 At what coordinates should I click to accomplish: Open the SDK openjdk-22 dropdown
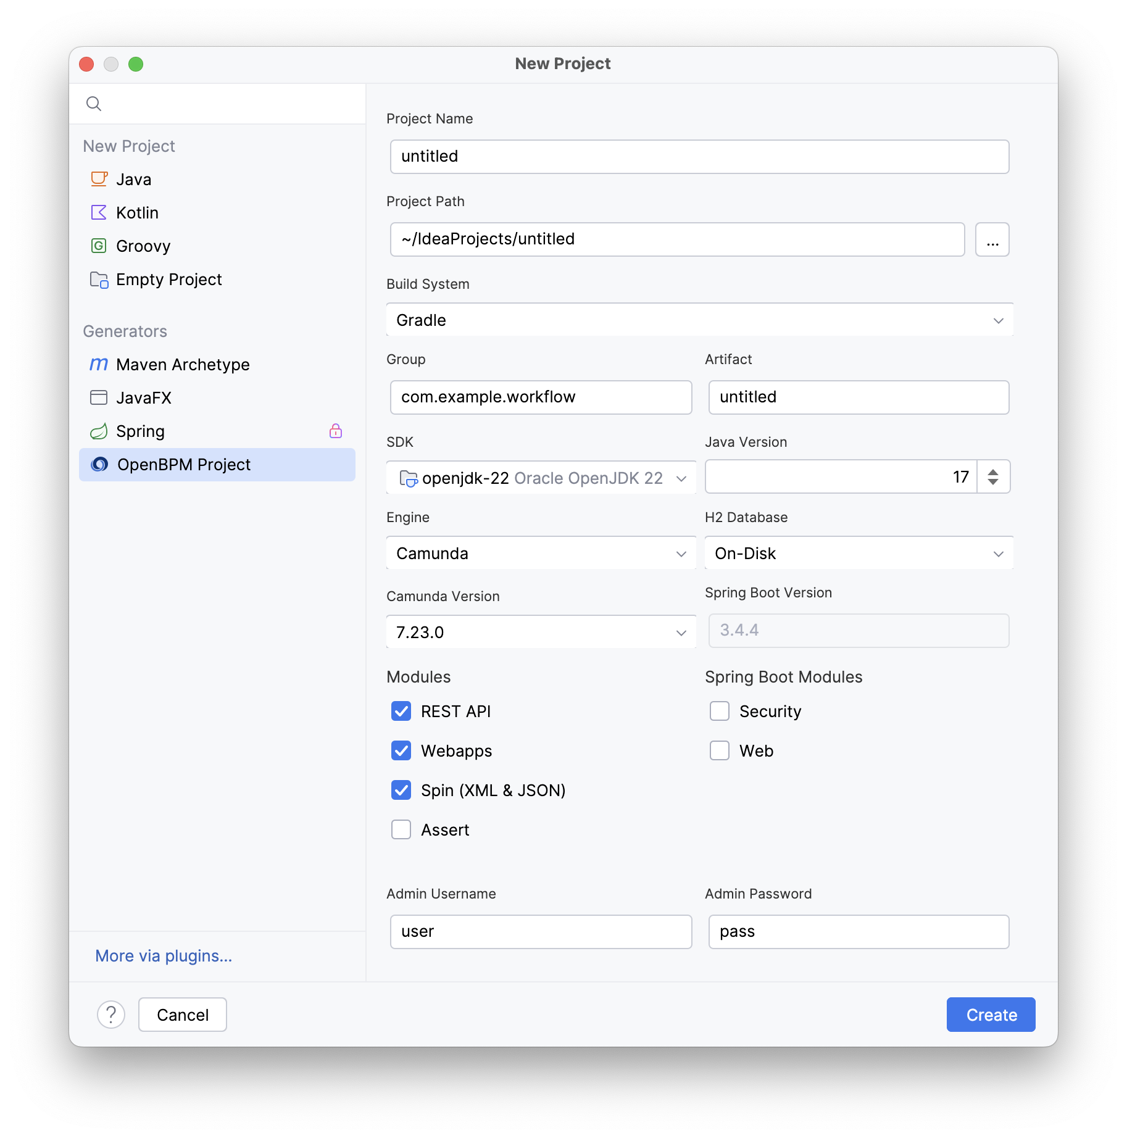541,478
